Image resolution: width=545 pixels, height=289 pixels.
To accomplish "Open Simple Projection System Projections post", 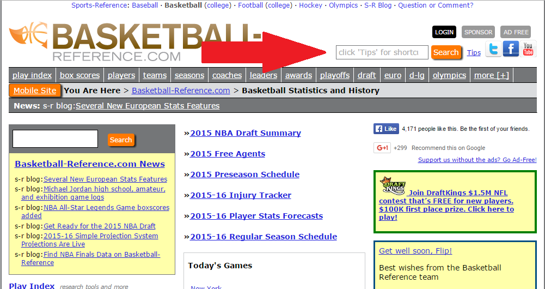I will (90, 240).
